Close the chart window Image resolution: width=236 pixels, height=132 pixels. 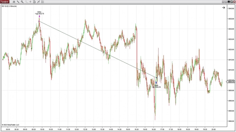[234, 2]
